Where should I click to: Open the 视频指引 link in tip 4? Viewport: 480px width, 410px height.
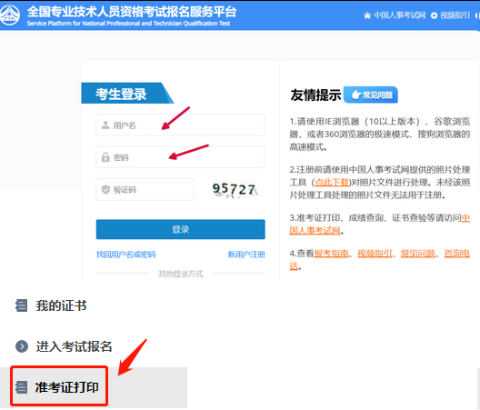(375, 254)
